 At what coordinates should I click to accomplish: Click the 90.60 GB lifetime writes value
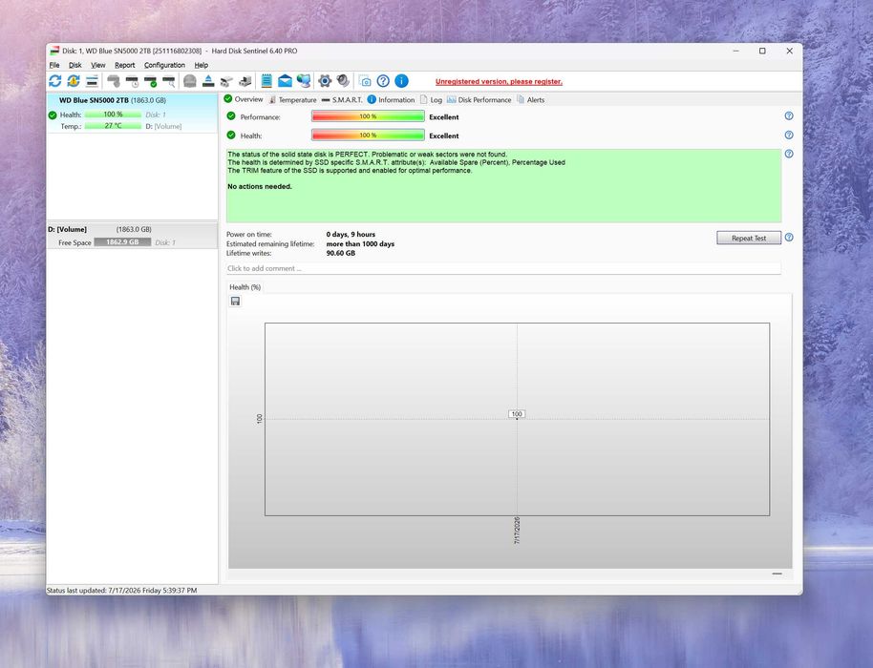pos(341,253)
